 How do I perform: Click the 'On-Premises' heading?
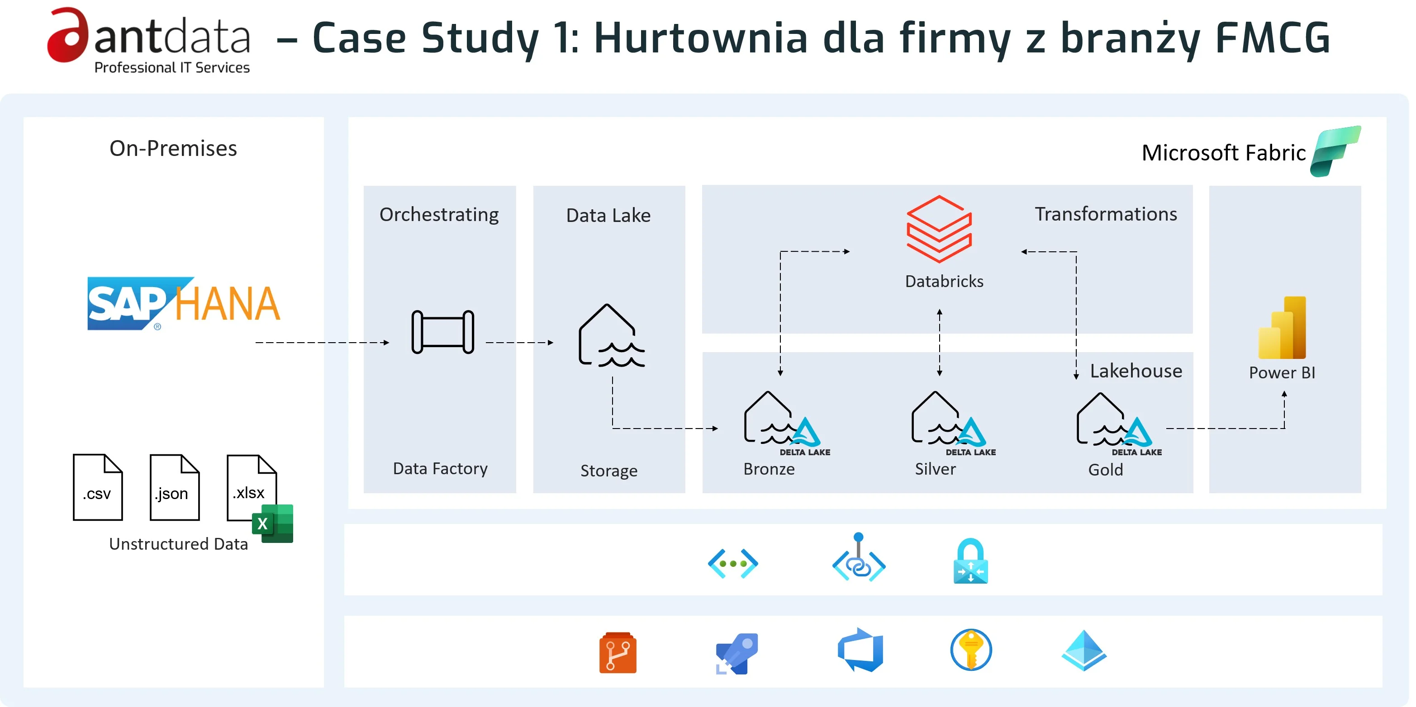[x=173, y=148]
